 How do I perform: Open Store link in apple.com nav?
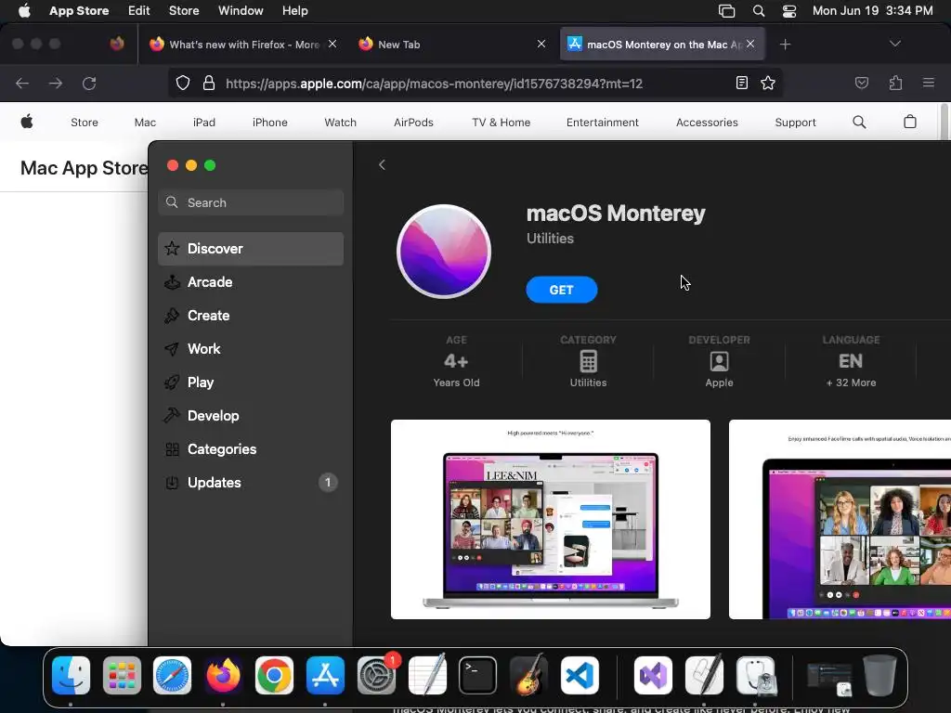point(85,123)
